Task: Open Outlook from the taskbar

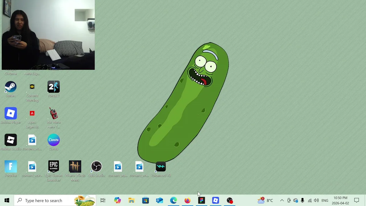Action: tap(160, 201)
